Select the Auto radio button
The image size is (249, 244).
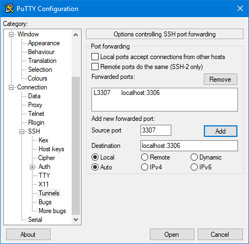(x=95, y=167)
